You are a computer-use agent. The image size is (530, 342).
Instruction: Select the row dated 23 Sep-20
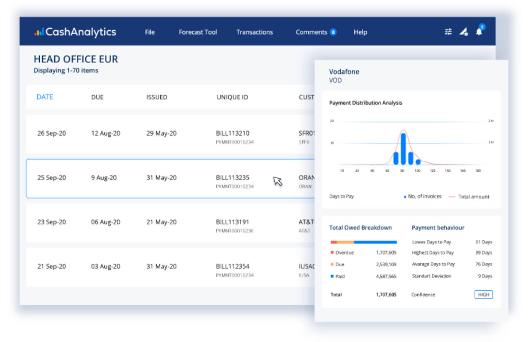click(x=171, y=223)
